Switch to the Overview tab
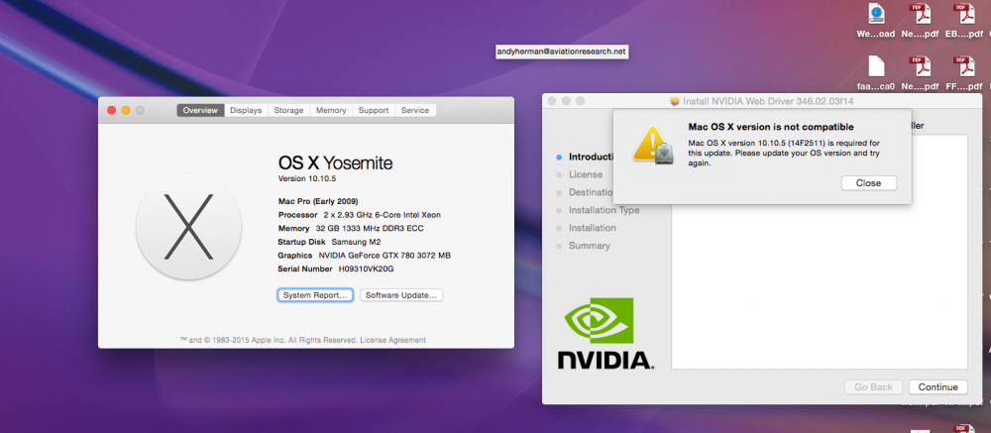The height and width of the screenshot is (433, 991). coord(200,110)
